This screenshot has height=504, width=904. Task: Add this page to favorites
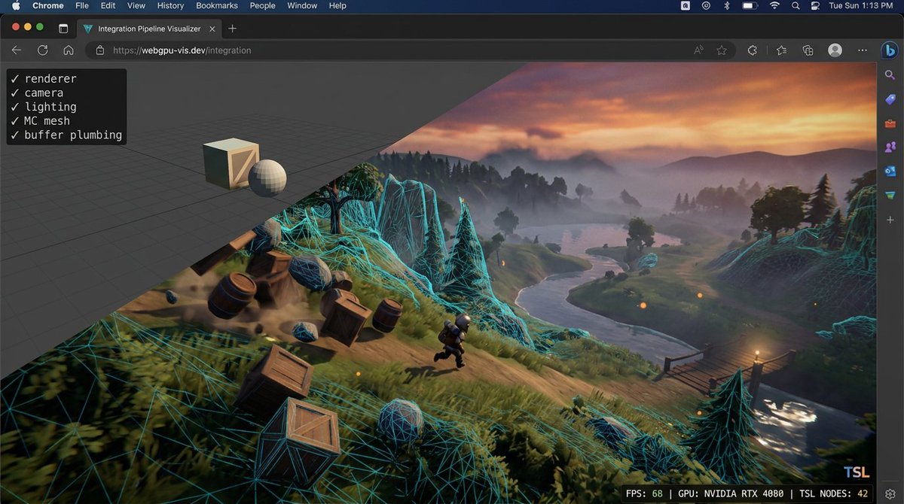pos(722,50)
